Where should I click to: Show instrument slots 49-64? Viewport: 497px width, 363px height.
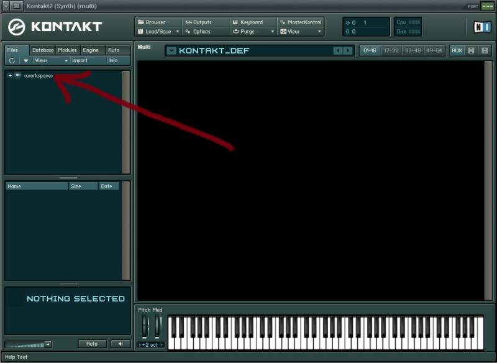point(434,51)
